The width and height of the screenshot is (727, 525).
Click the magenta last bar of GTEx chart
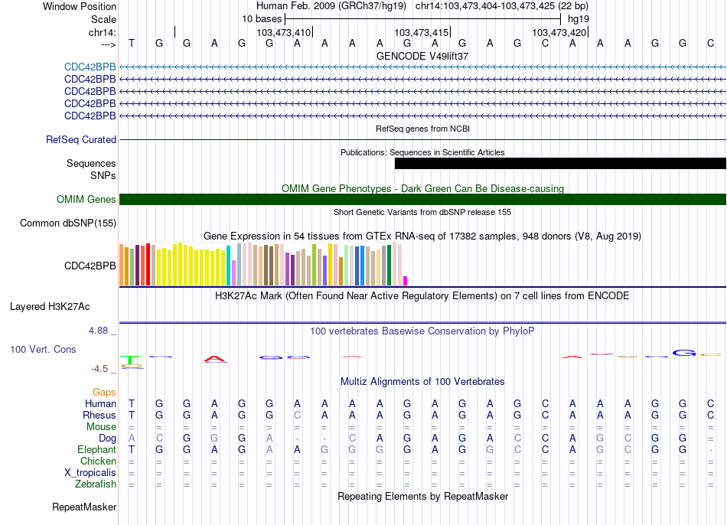pyautogui.click(x=406, y=281)
